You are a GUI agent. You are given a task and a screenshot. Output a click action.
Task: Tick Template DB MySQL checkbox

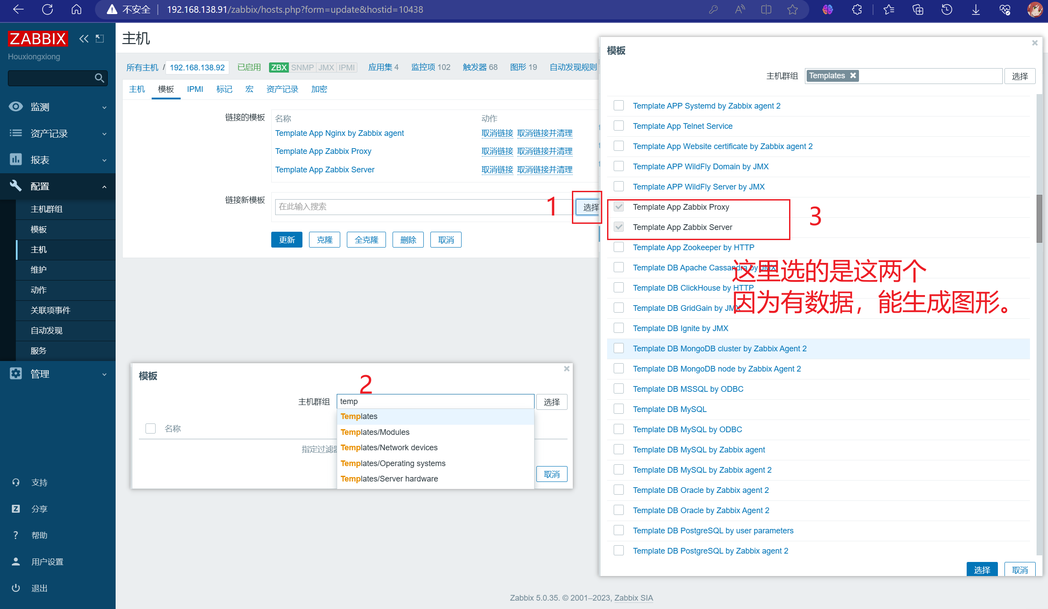click(x=619, y=409)
